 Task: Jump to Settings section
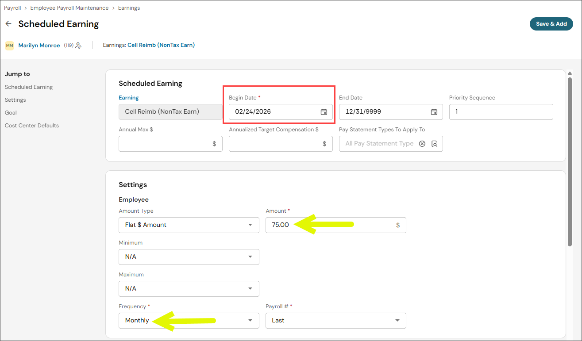click(x=15, y=100)
